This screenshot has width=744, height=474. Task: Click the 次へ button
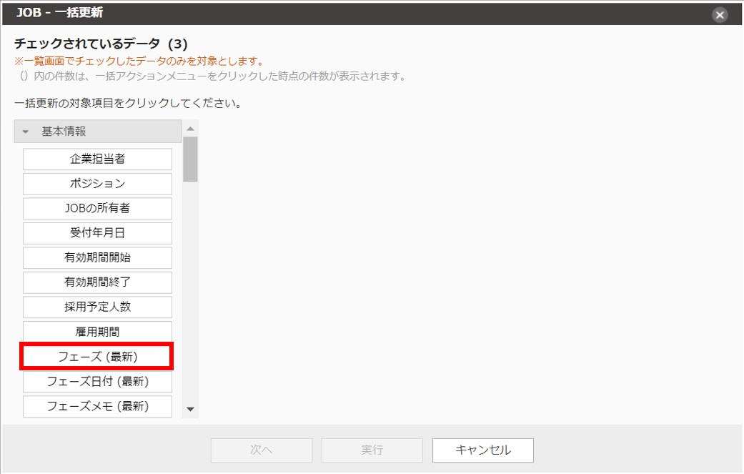[x=262, y=450]
